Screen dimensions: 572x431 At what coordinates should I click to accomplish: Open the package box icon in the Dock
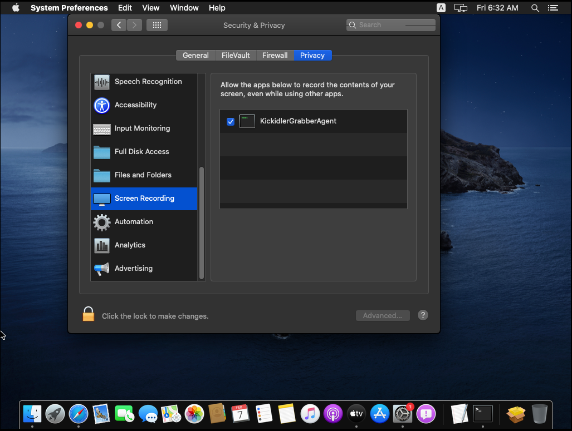coord(516,414)
